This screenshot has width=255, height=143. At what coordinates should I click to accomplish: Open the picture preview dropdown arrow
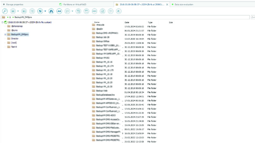pyautogui.click(x=45, y=11)
